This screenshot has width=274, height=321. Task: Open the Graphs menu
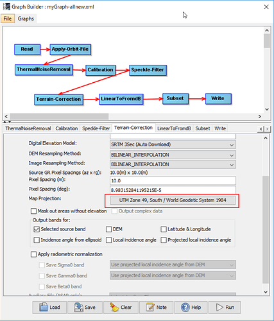26,19
